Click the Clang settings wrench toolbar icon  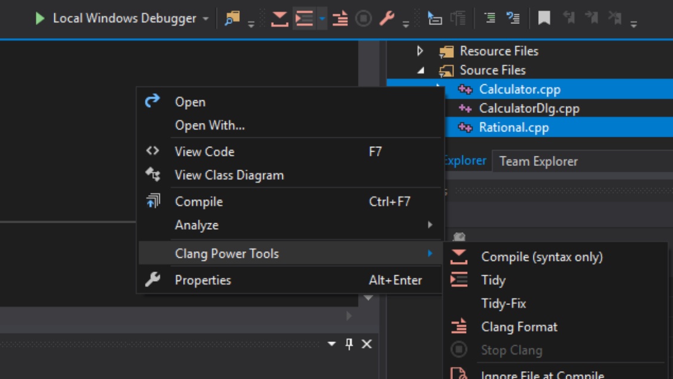pos(387,19)
